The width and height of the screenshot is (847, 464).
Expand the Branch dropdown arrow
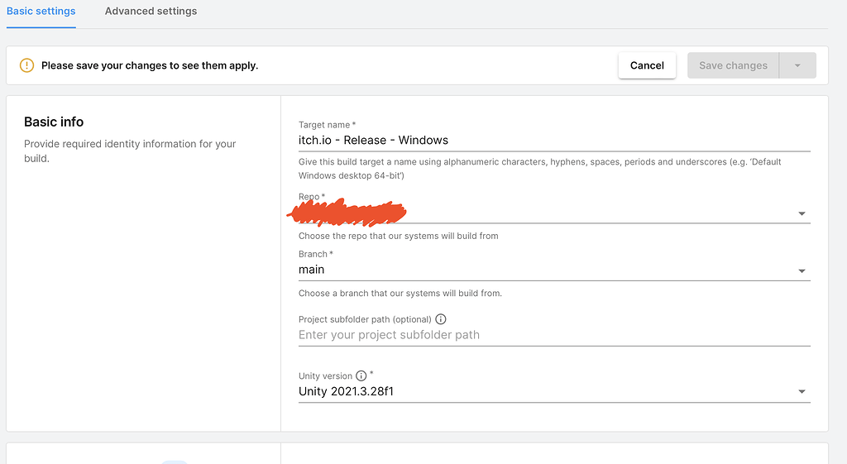802,271
